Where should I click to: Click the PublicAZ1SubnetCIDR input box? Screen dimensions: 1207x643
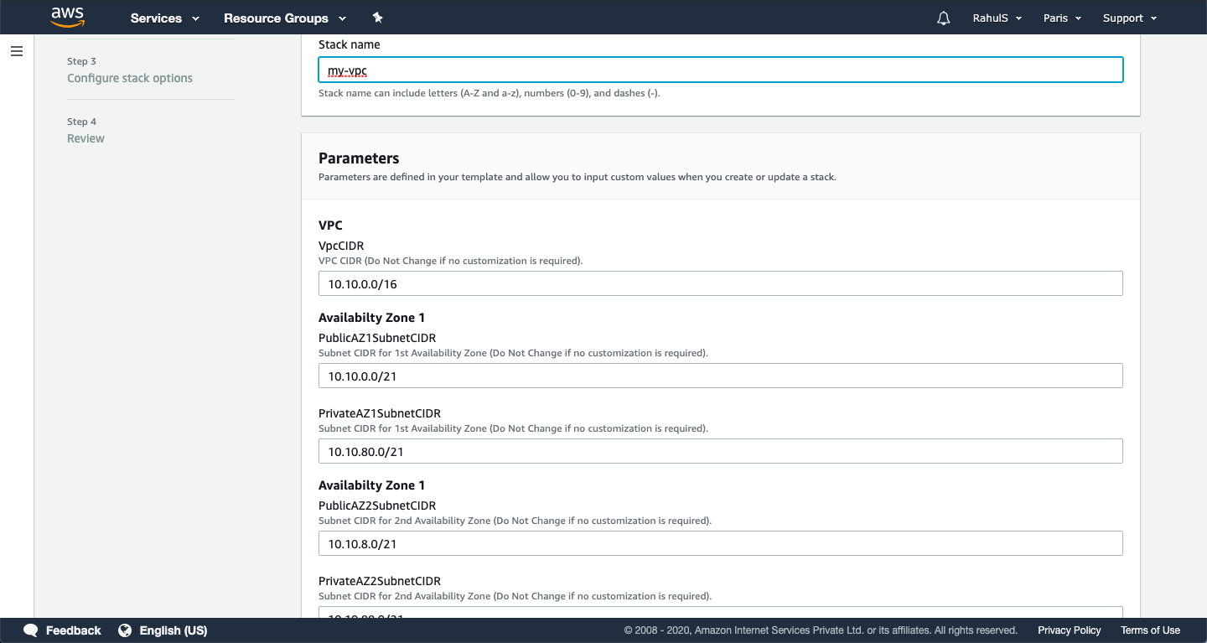720,376
